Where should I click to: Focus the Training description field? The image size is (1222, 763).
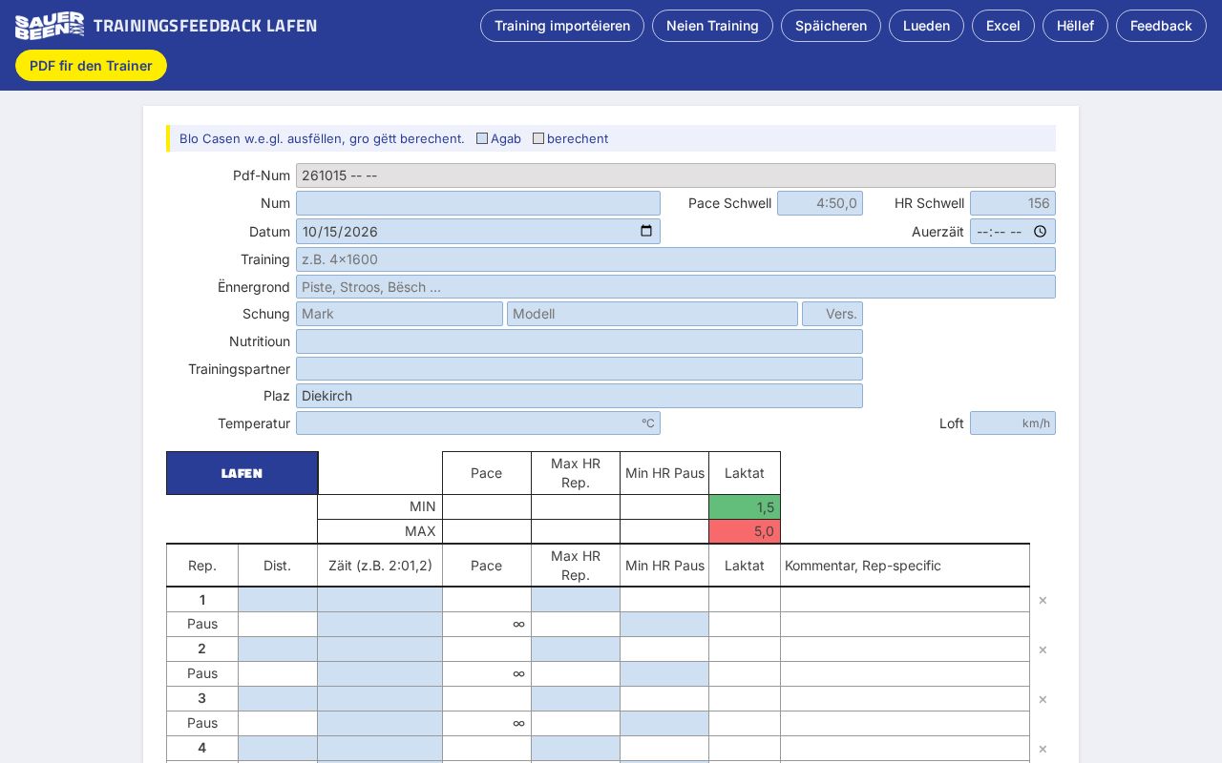[x=676, y=259]
